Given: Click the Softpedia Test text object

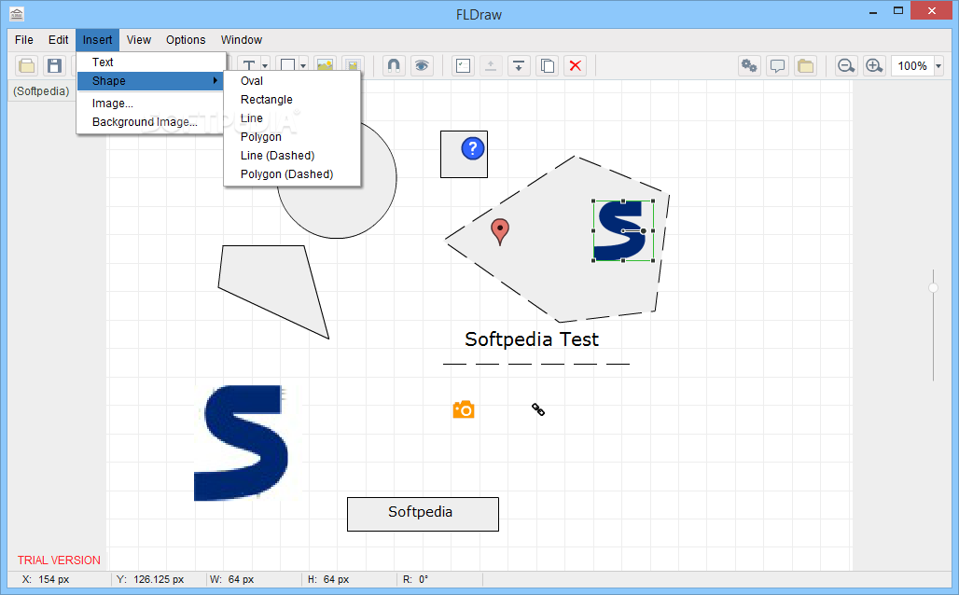Looking at the screenshot, I should coord(532,339).
